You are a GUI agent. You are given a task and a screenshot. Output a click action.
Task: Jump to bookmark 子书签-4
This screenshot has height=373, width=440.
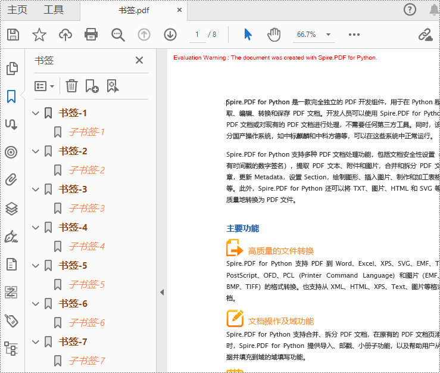87,246
